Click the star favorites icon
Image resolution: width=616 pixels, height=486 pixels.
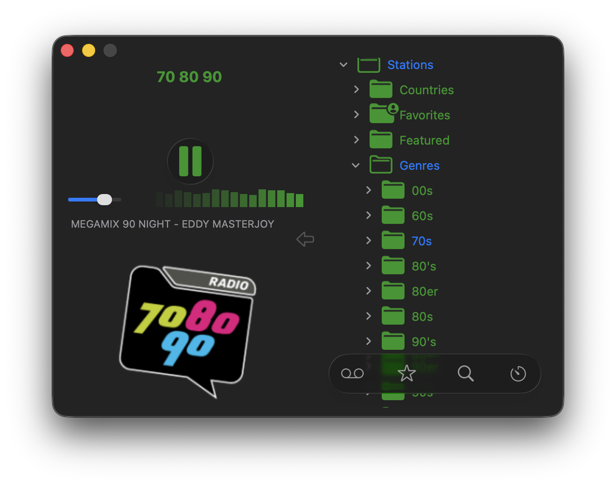coord(406,374)
